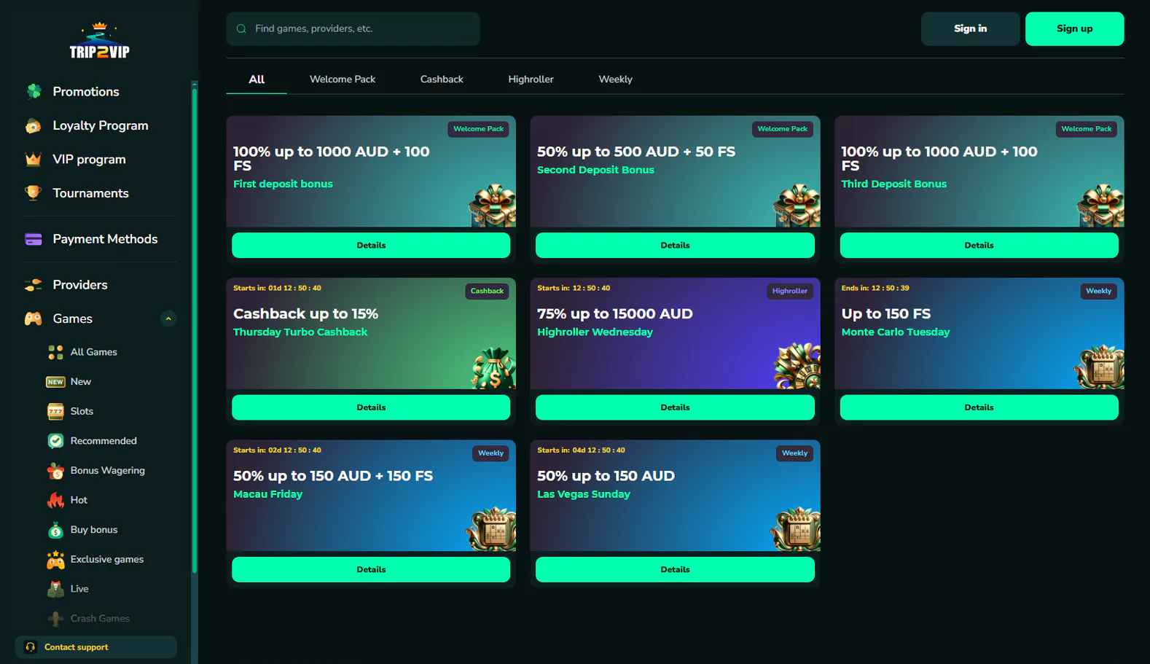The image size is (1150, 664).
Task: Click the Tournaments trophy icon
Action: [x=34, y=193]
